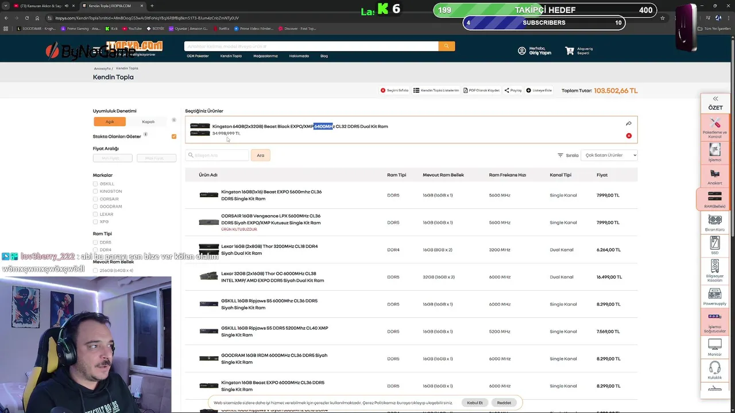Open Hakkımızda menu item
735x413 pixels.
[299, 56]
